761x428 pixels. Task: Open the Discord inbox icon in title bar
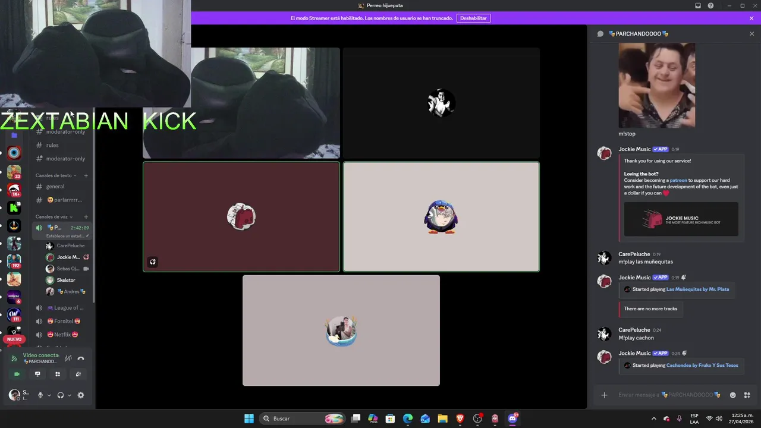(x=698, y=5)
